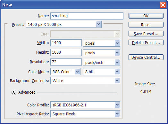This screenshot has height=124, width=168.
Task: Open the Height units dropdown
Action: coord(102,53)
